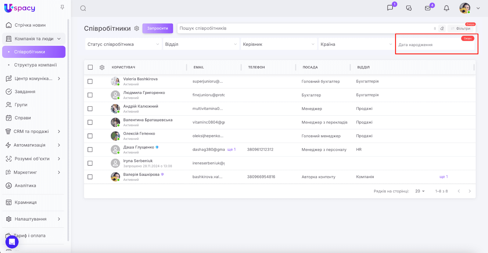Screen dimensions: 488x253
Task: Go to Завдання in the sidebar
Action: (x=25, y=91)
